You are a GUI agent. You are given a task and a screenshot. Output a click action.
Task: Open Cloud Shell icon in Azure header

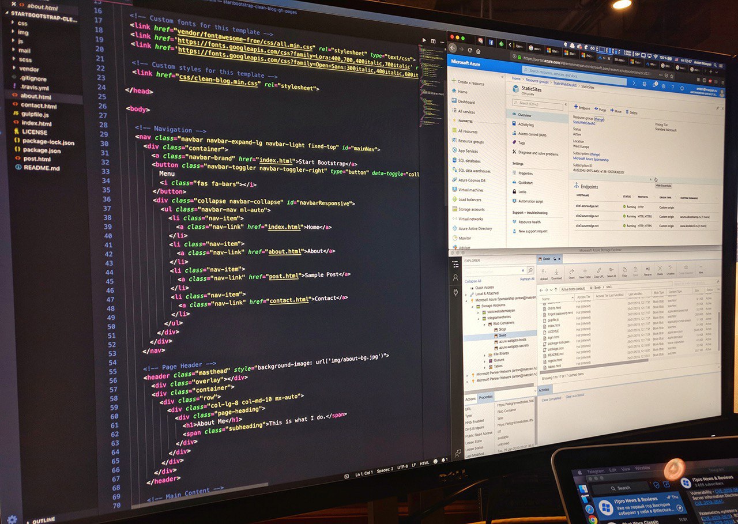coord(634,84)
